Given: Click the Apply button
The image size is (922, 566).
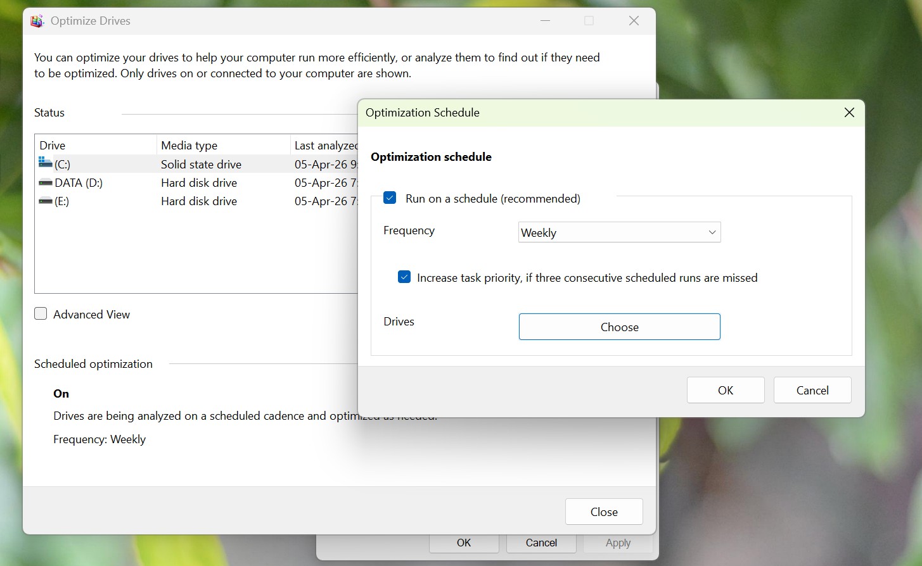Looking at the screenshot, I should point(617,543).
